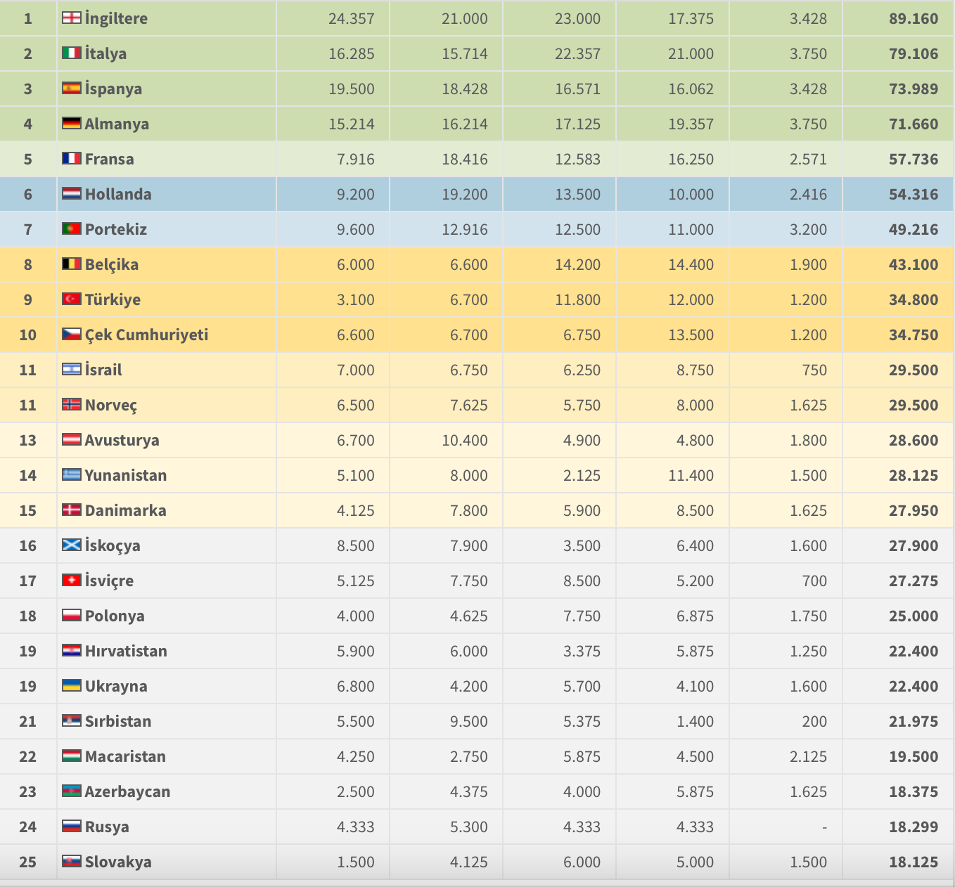955x887 pixels.
Task: Click the total score 18.299
Action: [x=914, y=827]
